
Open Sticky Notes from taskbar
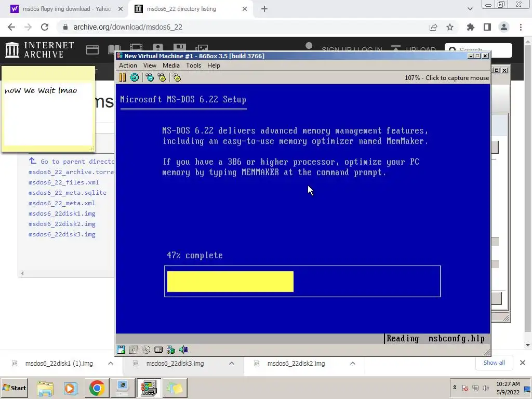point(175,389)
